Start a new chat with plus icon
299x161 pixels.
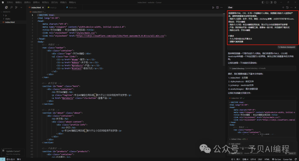pos(283,7)
